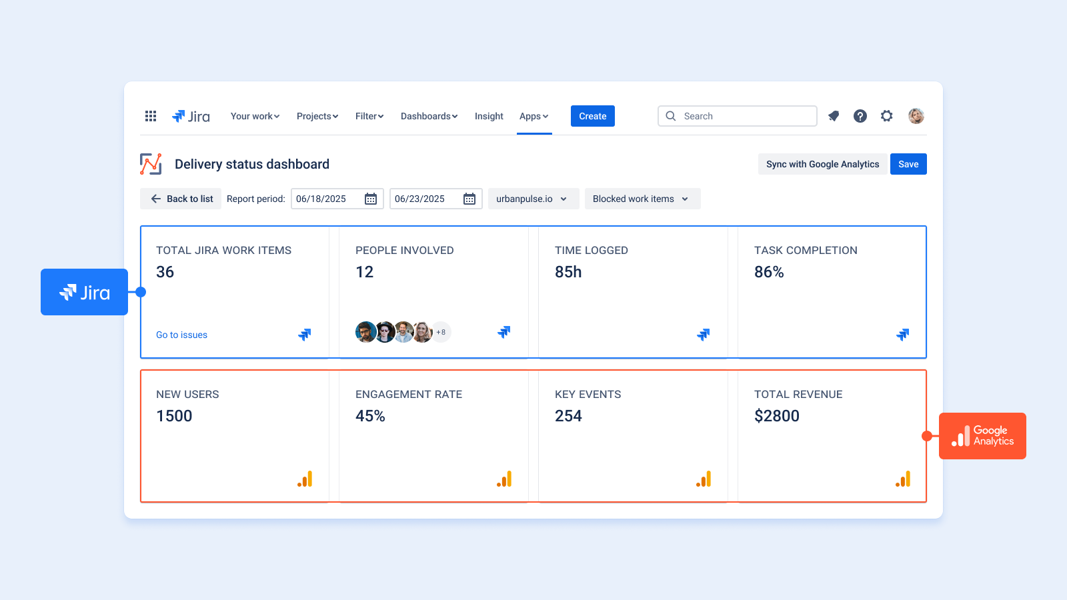This screenshot has height=600, width=1067.
Task: Click the first avatar in People Involved
Action: 365,332
